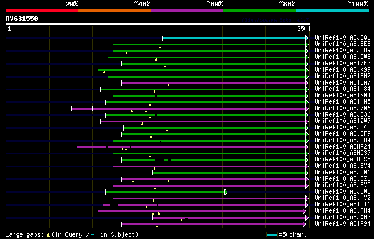Click the green ~80% identity legend swatch
This screenshot has height=239, width=374.
pyautogui.click(x=259, y=10)
